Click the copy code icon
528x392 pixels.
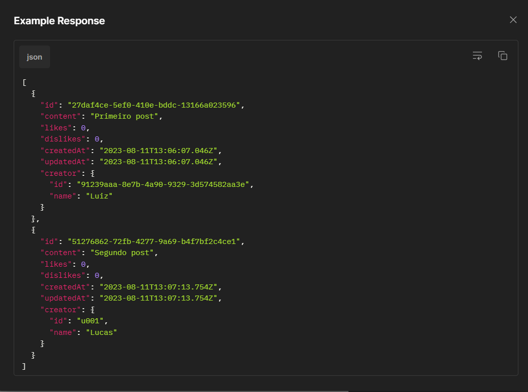click(x=503, y=56)
